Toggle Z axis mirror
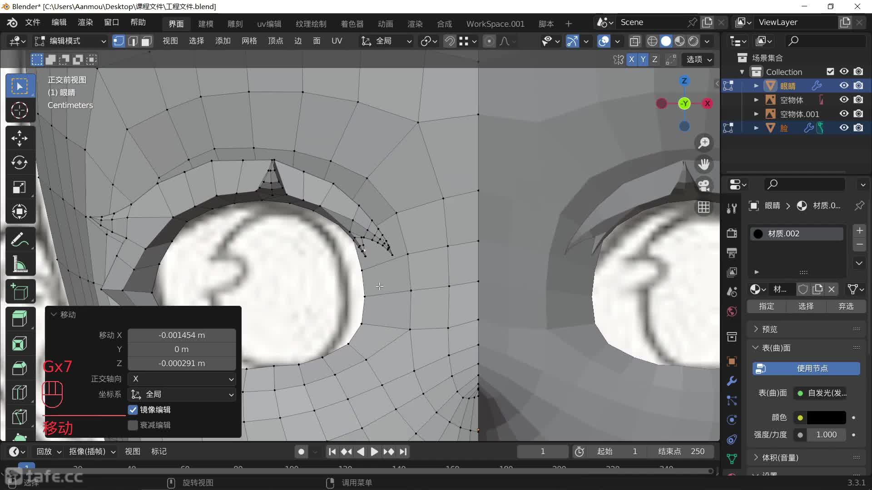 pyautogui.click(x=654, y=59)
